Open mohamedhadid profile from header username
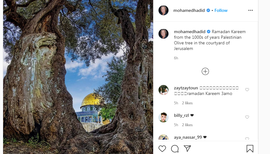Screen dimensions: 270x154 (189, 11)
